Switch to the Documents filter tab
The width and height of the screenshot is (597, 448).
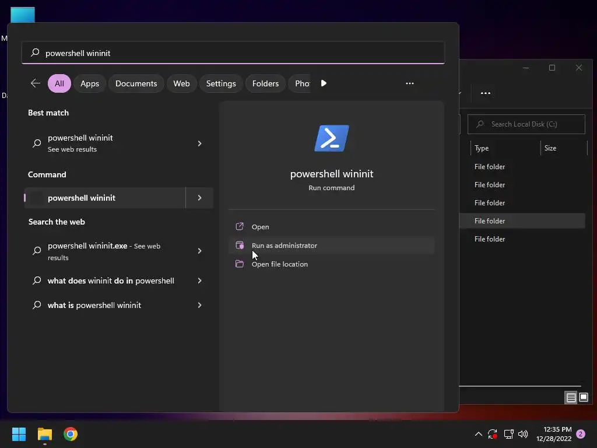pyautogui.click(x=136, y=83)
